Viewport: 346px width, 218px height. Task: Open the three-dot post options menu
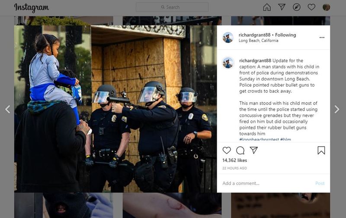(x=322, y=38)
